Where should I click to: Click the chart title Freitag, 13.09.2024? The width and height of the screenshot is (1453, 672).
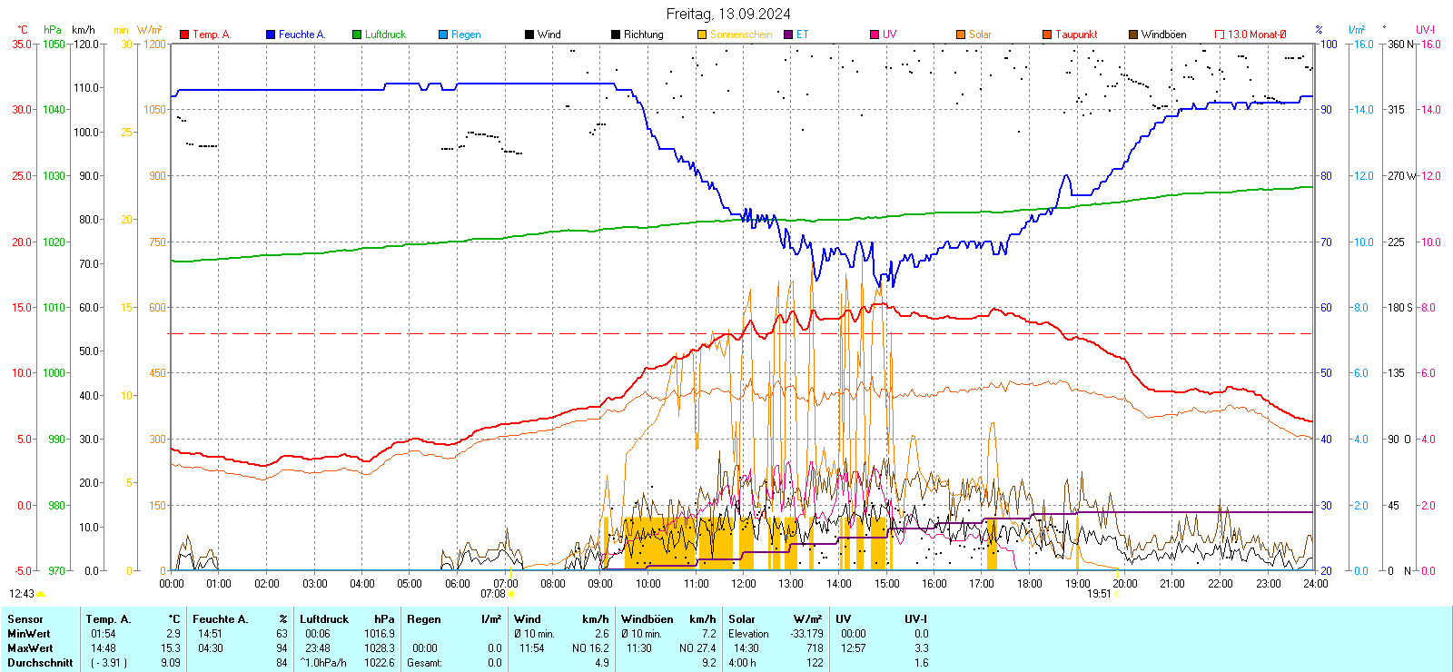coord(728,14)
